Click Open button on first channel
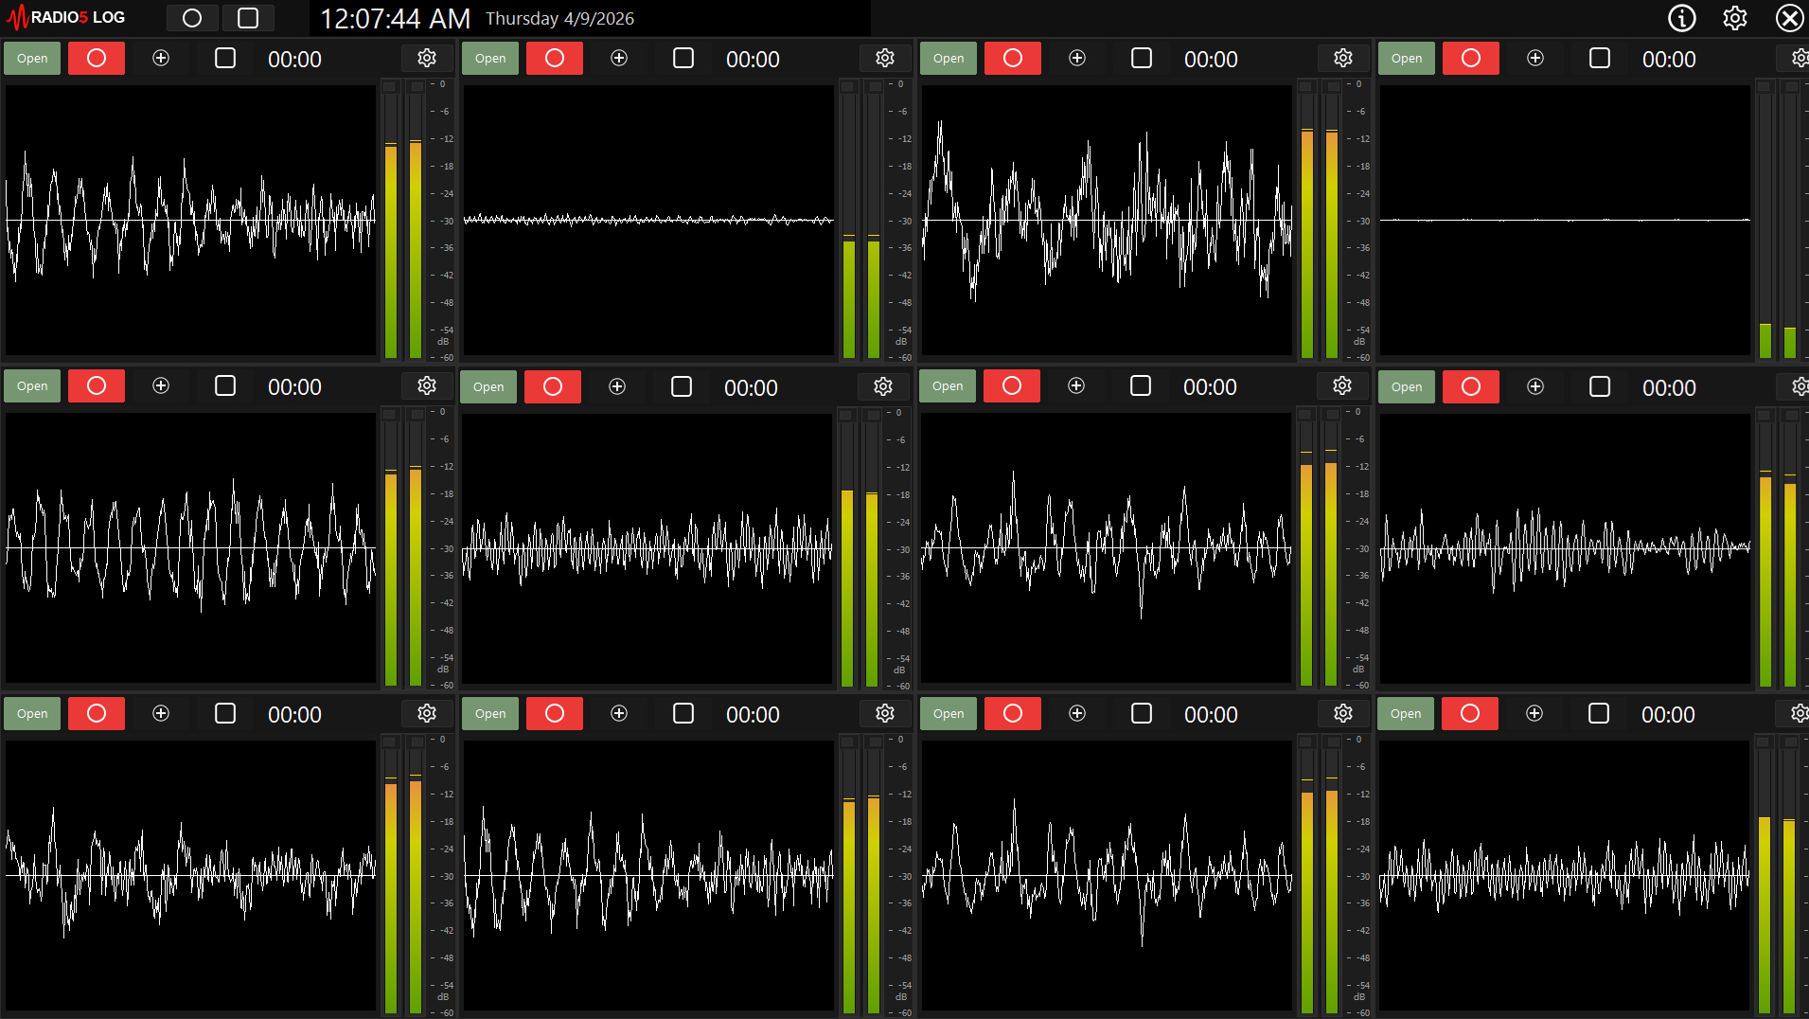The image size is (1809, 1019). [x=32, y=59]
